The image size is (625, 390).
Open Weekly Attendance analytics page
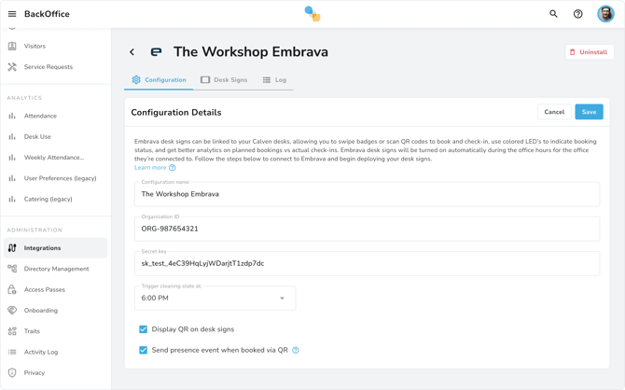pos(55,157)
